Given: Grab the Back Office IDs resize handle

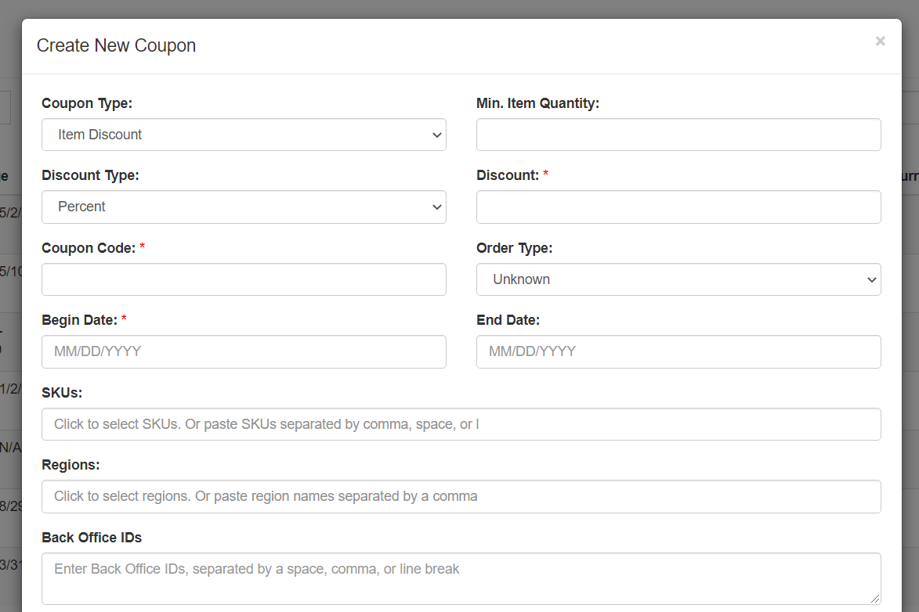Looking at the screenshot, I should (875, 599).
